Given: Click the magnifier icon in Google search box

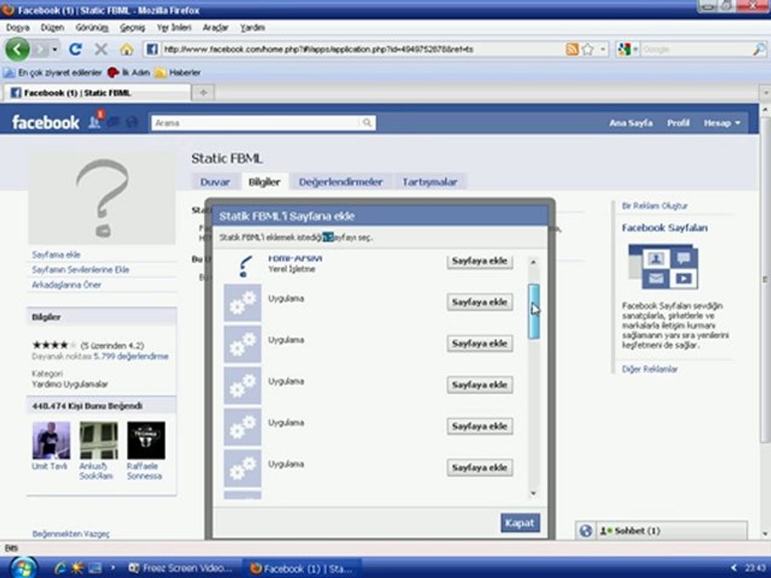Looking at the screenshot, I should click(759, 49).
